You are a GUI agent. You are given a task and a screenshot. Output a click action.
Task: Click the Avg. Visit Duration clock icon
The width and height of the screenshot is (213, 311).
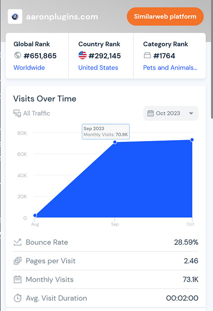tap(18, 298)
